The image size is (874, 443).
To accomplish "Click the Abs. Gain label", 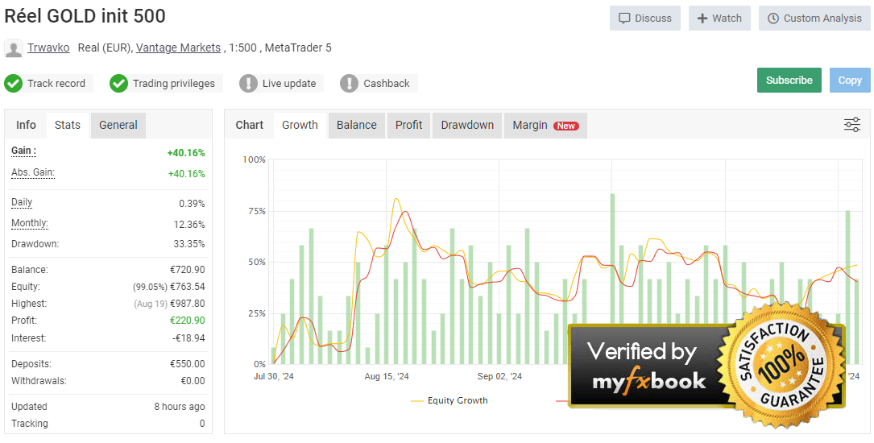I will [33, 172].
